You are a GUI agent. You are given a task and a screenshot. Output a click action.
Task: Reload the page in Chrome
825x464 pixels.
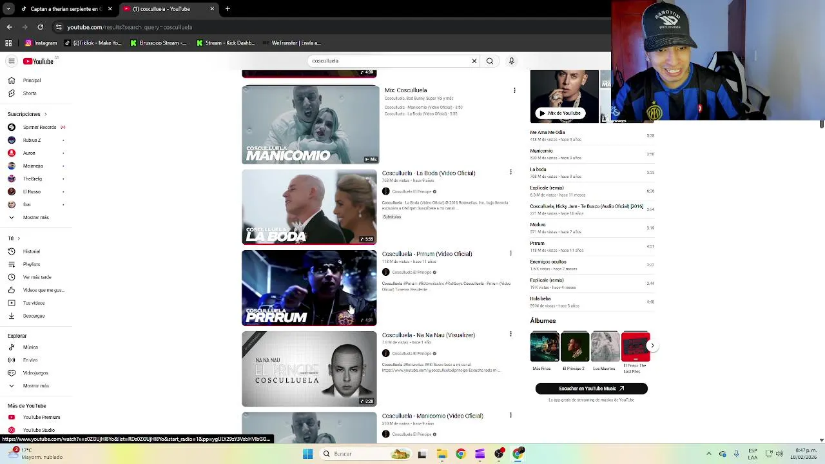point(40,27)
